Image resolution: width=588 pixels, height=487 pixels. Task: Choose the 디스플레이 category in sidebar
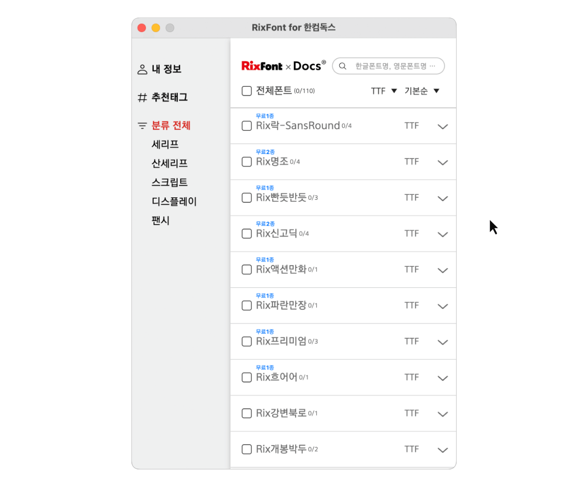coord(174,202)
